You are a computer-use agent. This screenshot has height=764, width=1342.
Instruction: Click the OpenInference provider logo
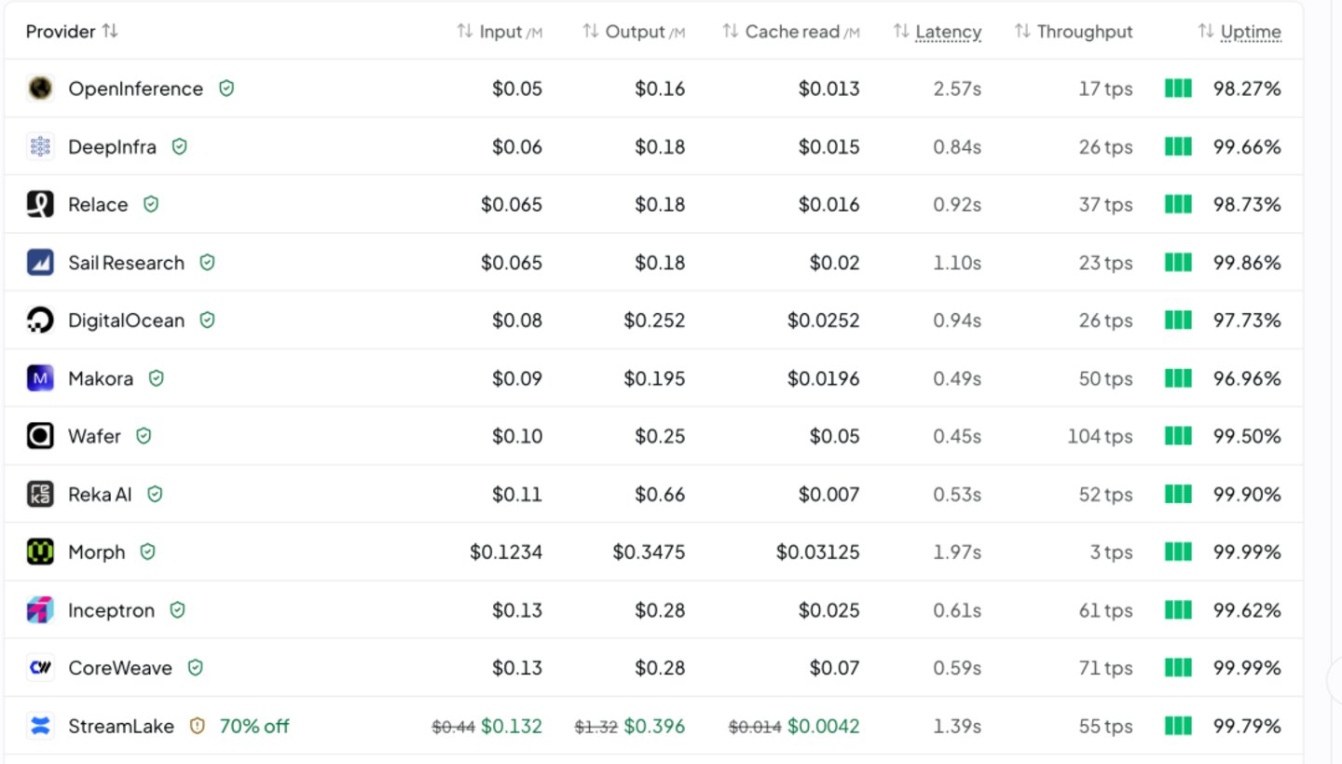pyautogui.click(x=40, y=89)
